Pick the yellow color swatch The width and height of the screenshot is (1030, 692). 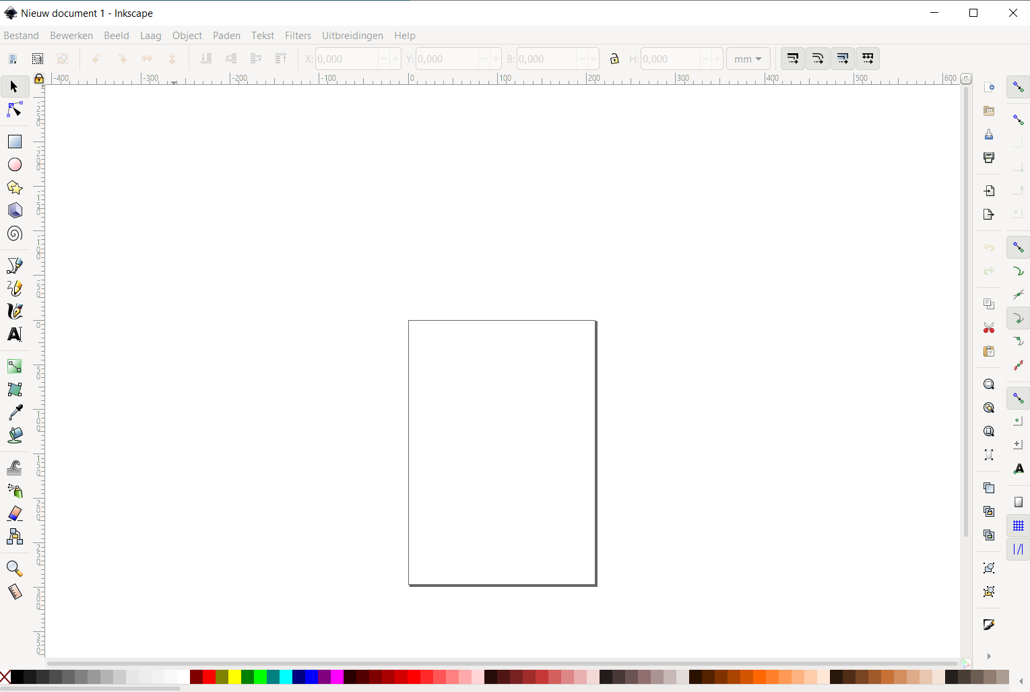click(234, 677)
